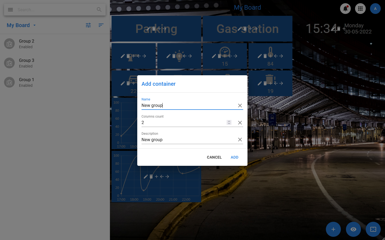Screen dimensions: 385x240
Task: Open the filter settings tune icon
Action: pos(88,25)
